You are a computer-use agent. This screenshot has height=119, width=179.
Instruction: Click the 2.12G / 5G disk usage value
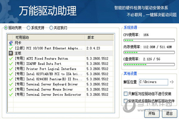coord(152,59)
